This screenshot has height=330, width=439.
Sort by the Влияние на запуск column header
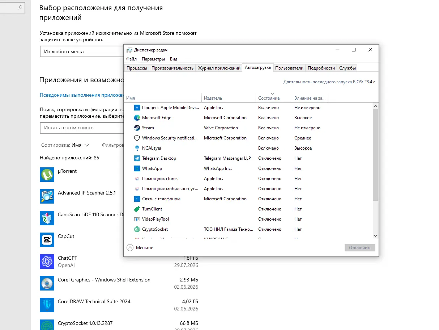[x=310, y=98]
